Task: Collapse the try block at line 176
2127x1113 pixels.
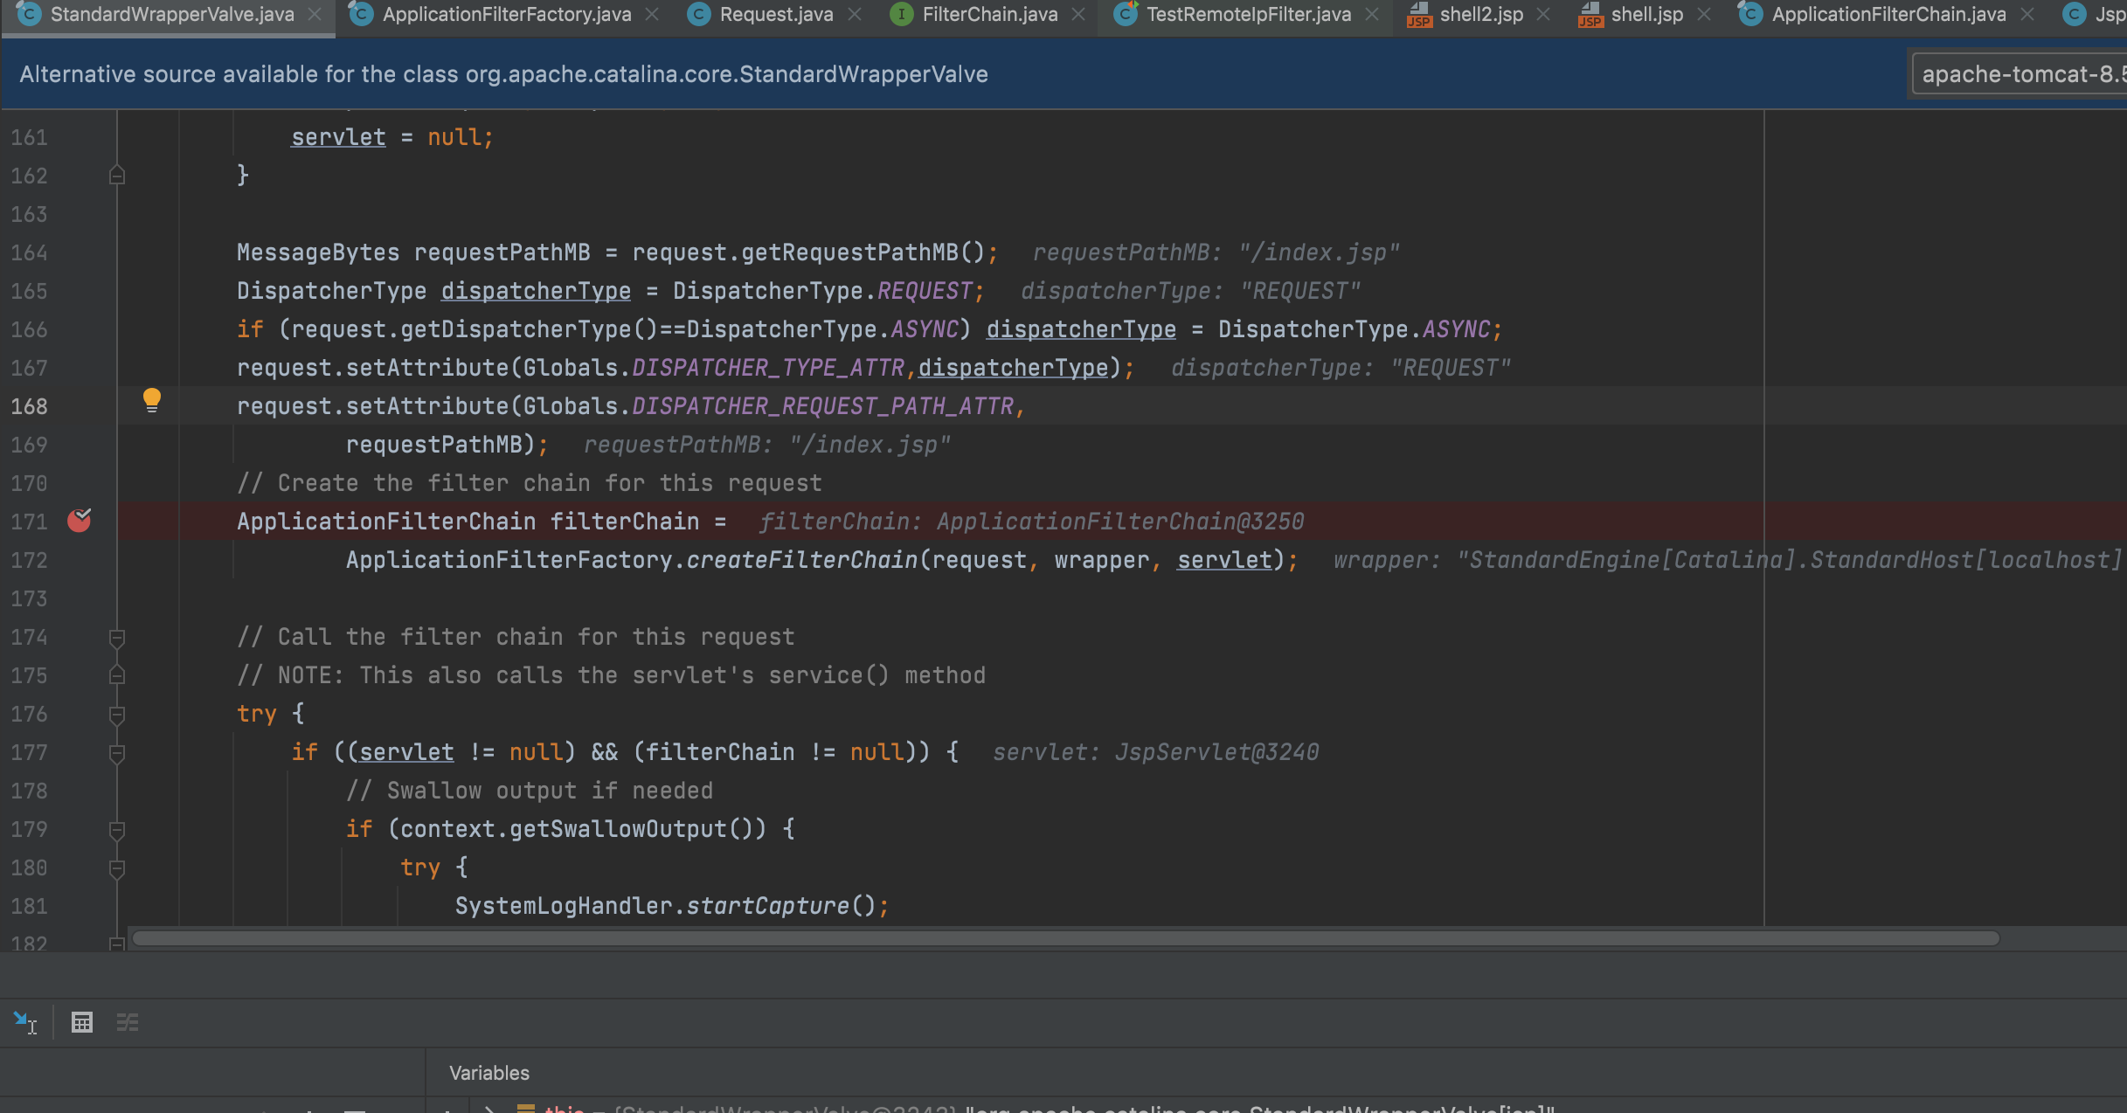Action: 117,715
